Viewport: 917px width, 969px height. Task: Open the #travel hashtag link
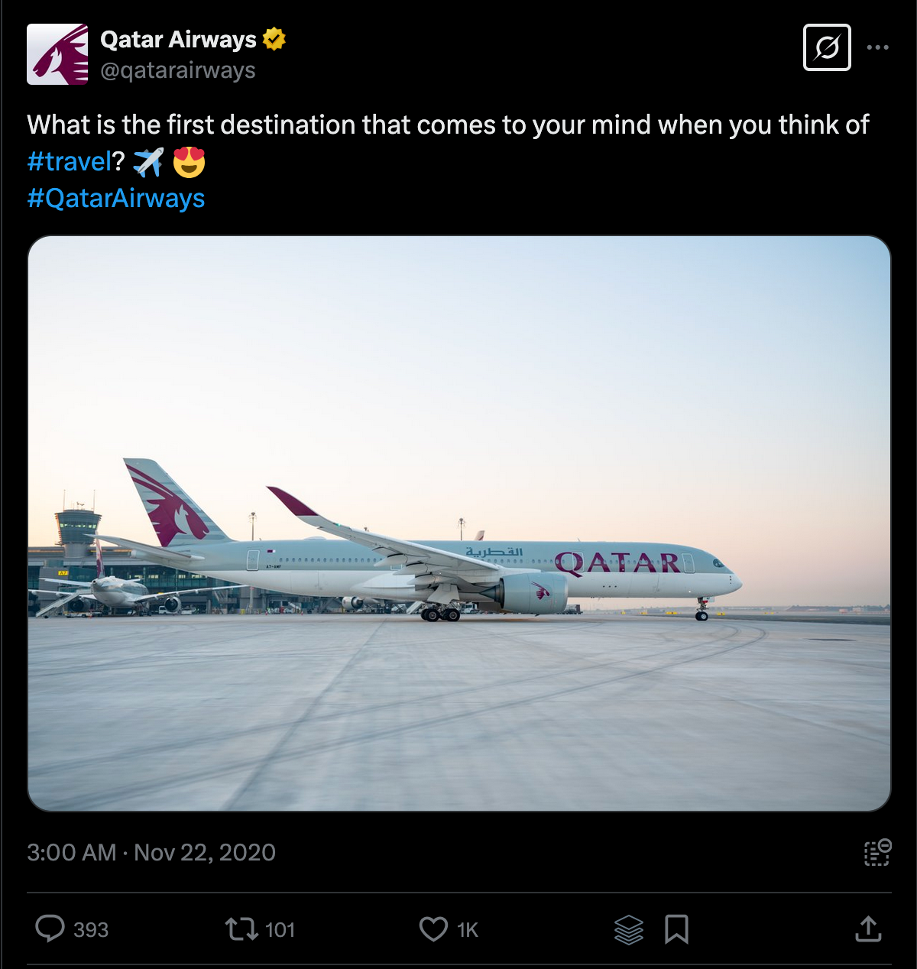(x=70, y=161)
